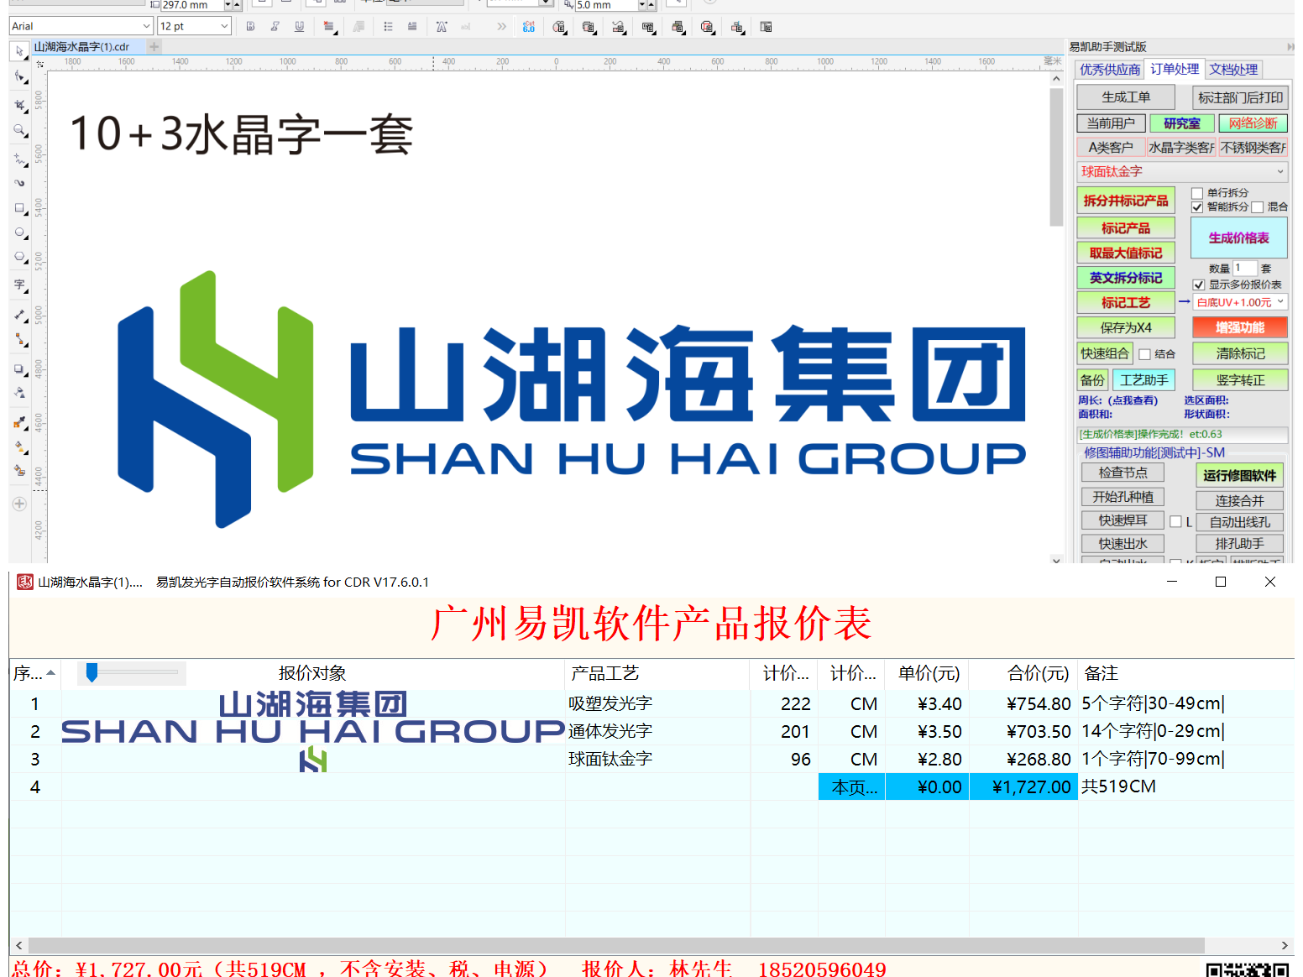The width and height of the screenshot is (1303, 977).
Task: Click the bullet list icon
Action: tap(388, 27)
